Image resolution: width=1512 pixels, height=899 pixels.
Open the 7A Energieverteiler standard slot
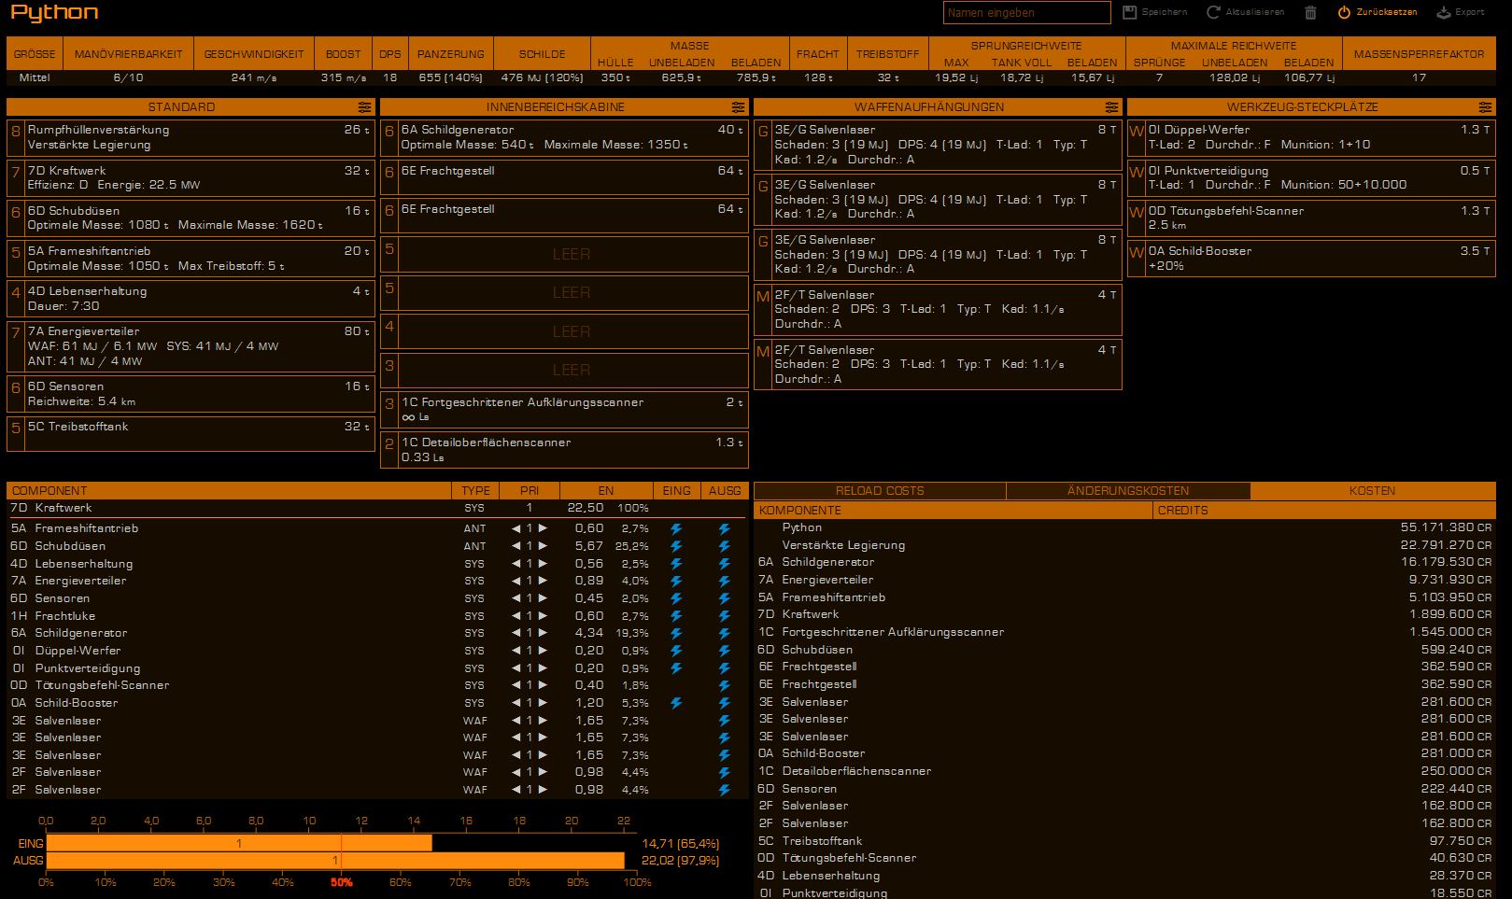coord(191,345)
